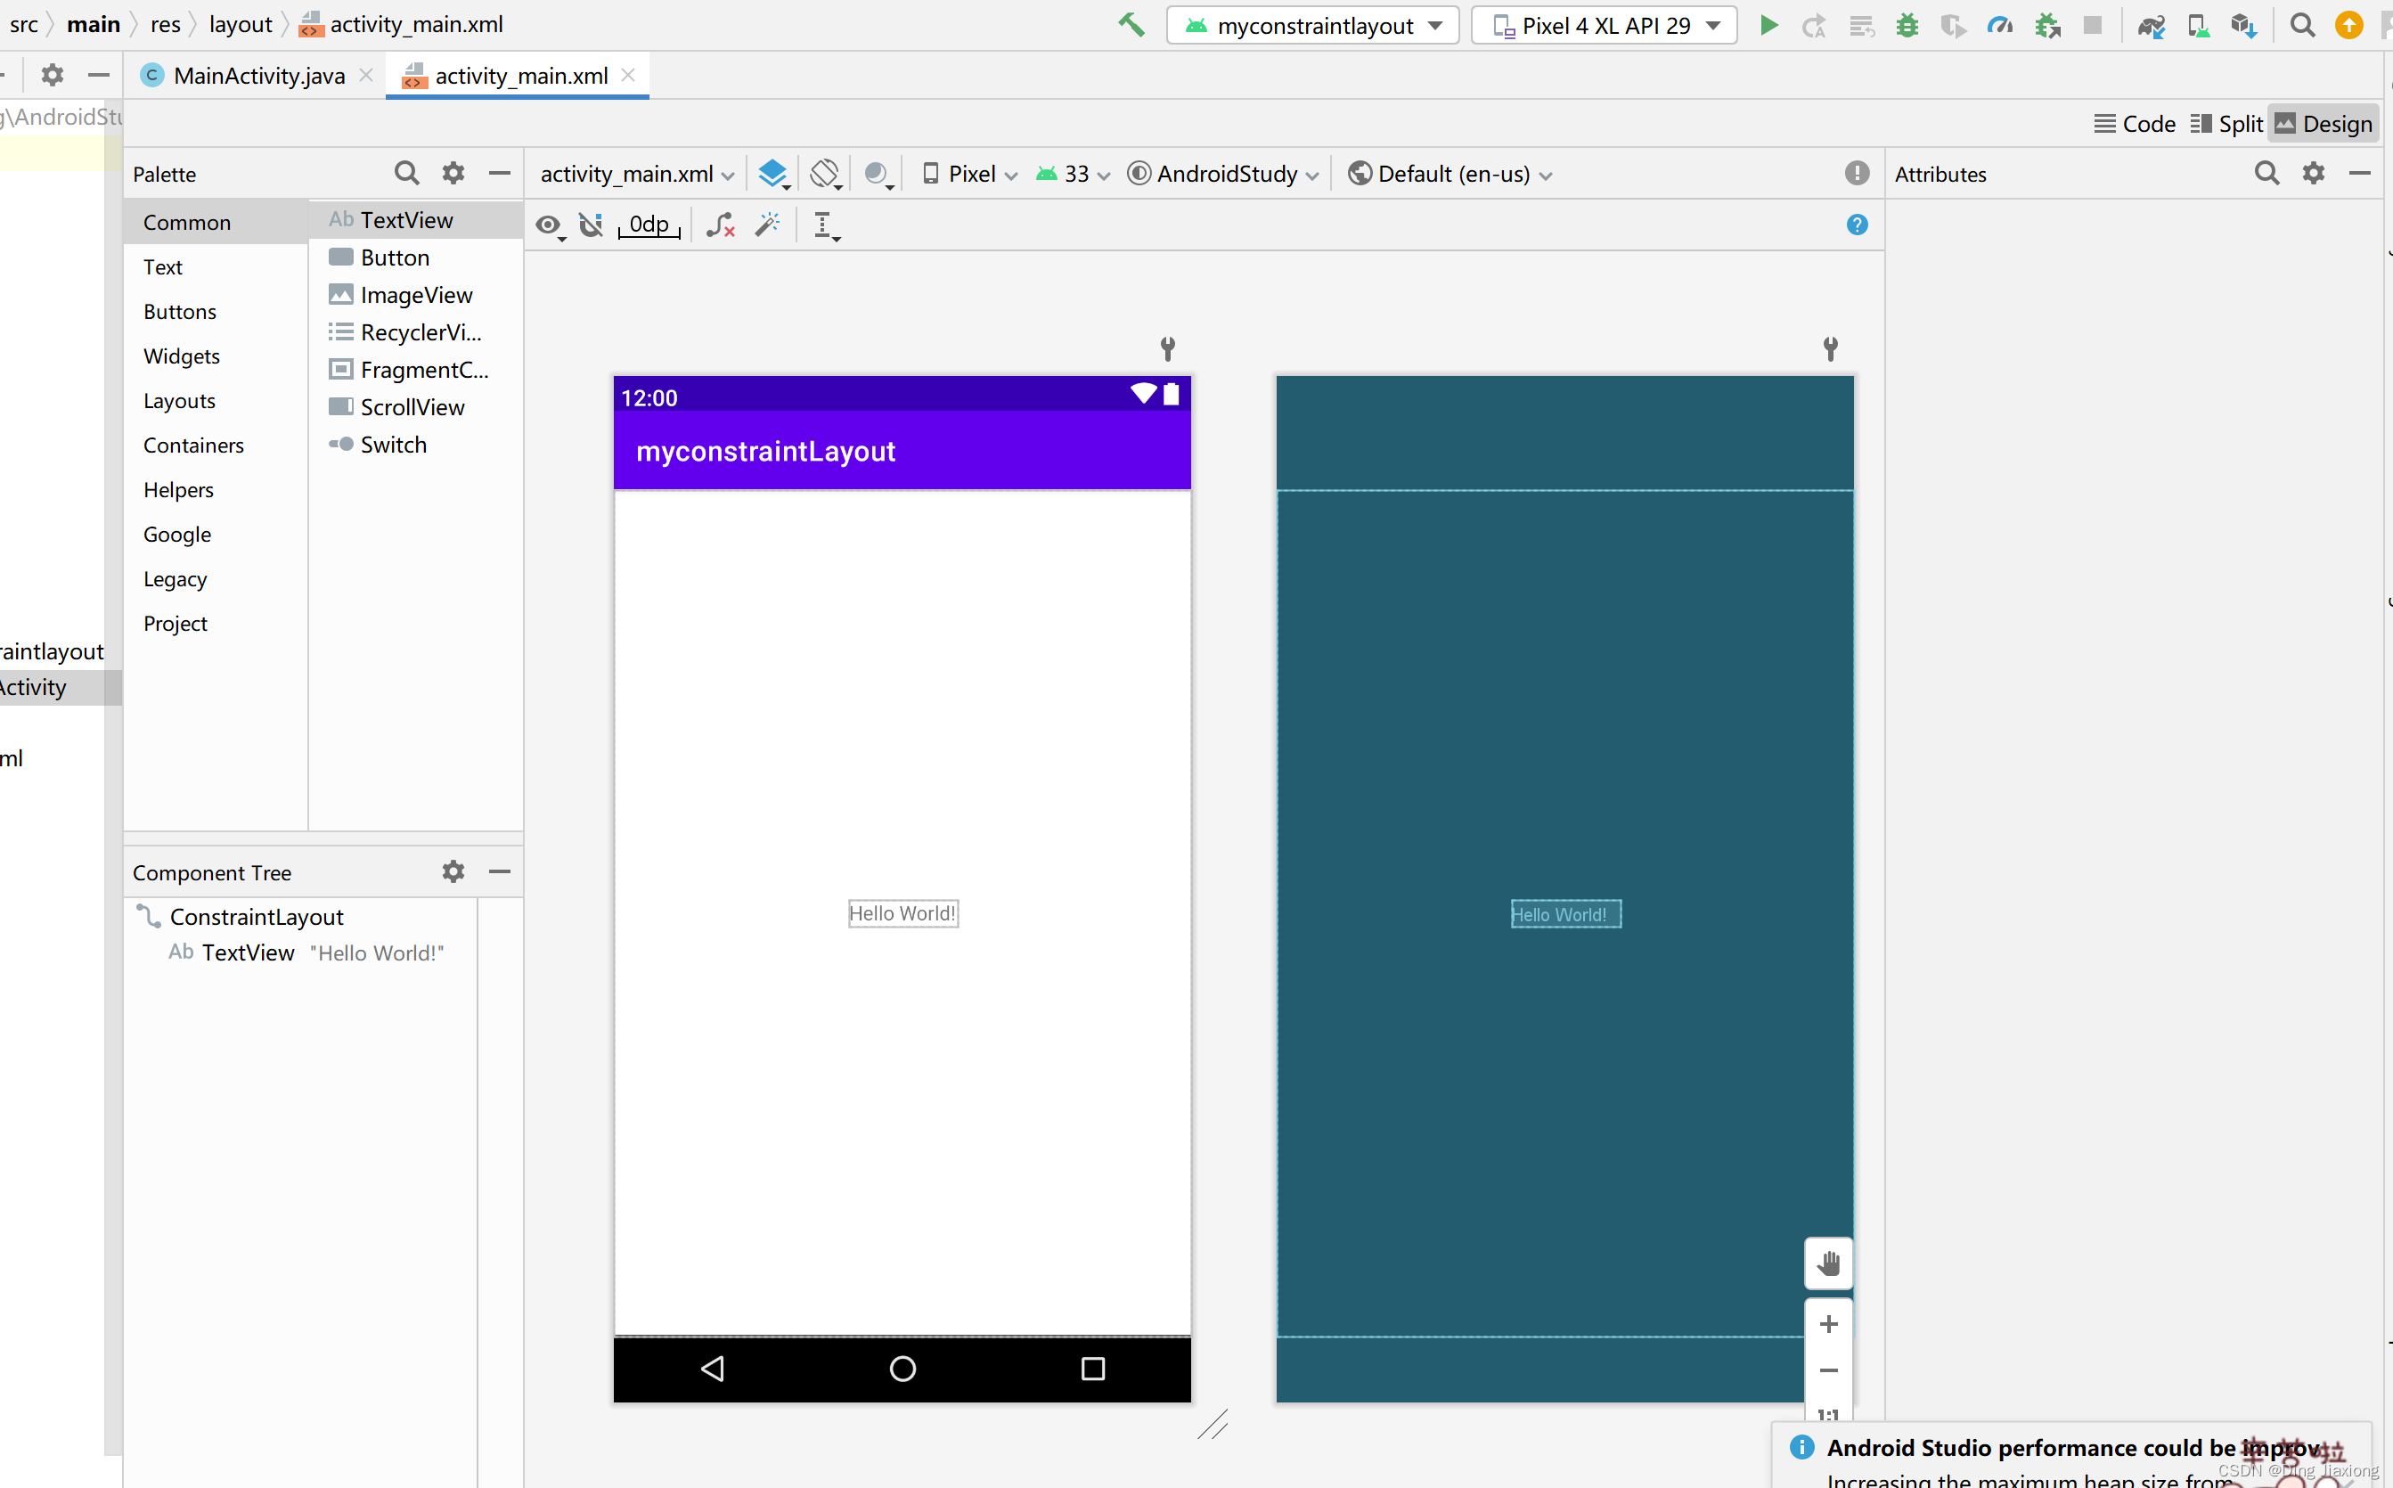Open Component Tree settings gear
This screenshot has height=1488, width=2393.
click(453, 871)
